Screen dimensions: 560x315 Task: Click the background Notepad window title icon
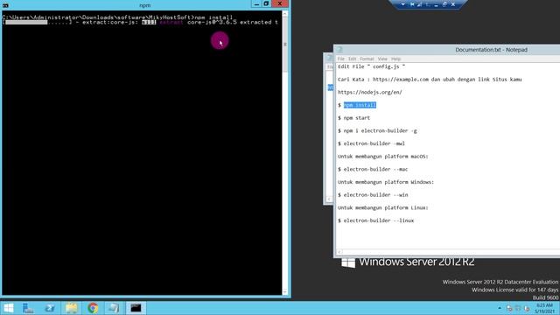point(329,58)
